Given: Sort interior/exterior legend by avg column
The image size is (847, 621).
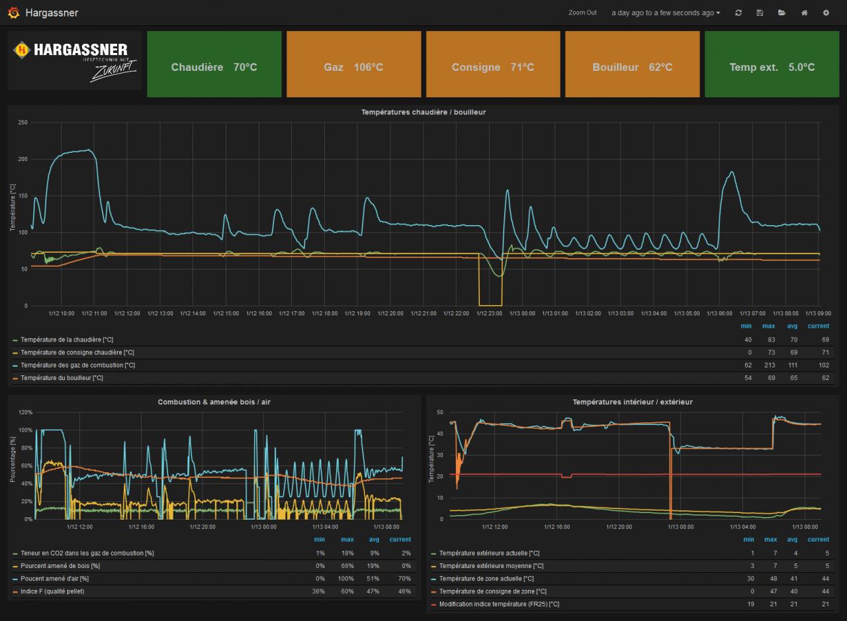Looking at the screenshot, I should point(792,540).
